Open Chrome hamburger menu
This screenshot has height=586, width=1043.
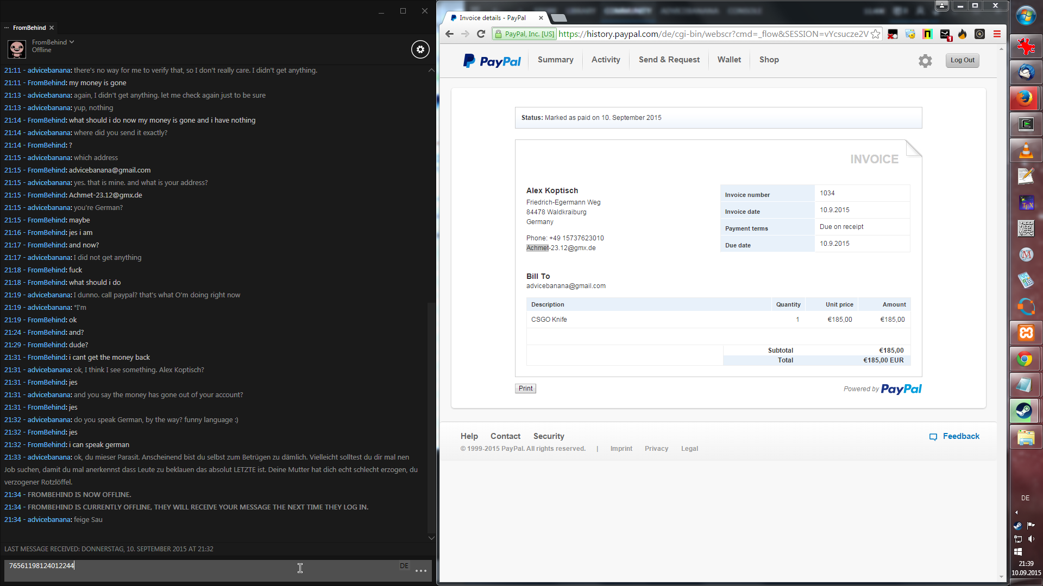[997, 34]
